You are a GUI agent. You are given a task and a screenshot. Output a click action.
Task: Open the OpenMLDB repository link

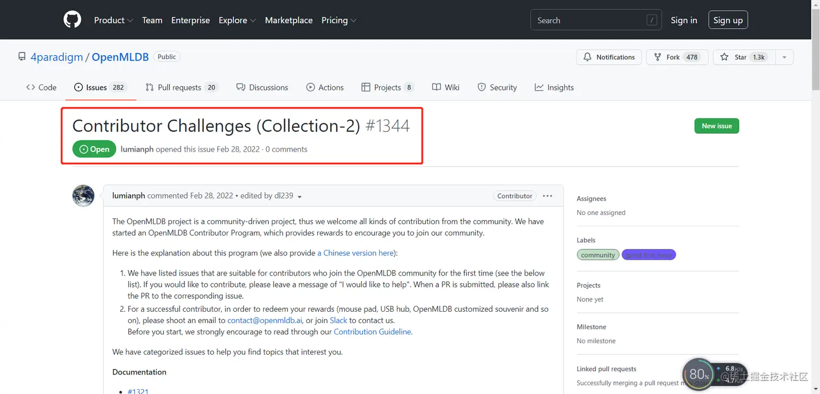(120, 57)
